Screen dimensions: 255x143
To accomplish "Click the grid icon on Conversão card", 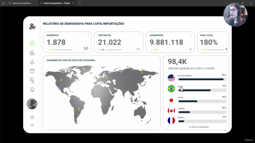I will [190, 49].
